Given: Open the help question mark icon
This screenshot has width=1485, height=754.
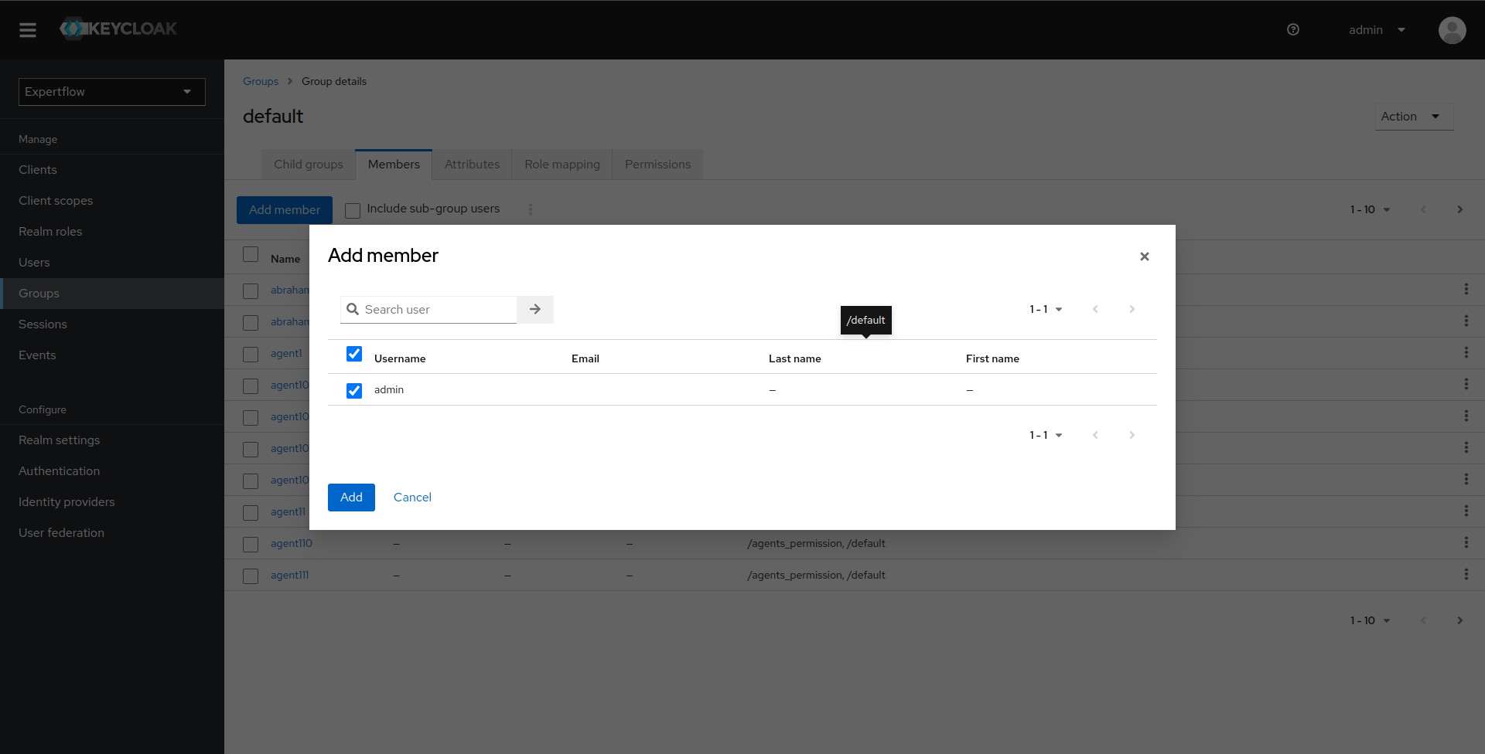Looking at the screenshot, I should tap(1292, 29).
